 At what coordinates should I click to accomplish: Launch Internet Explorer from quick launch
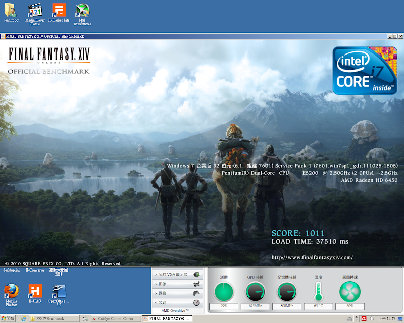coord(23,319)
